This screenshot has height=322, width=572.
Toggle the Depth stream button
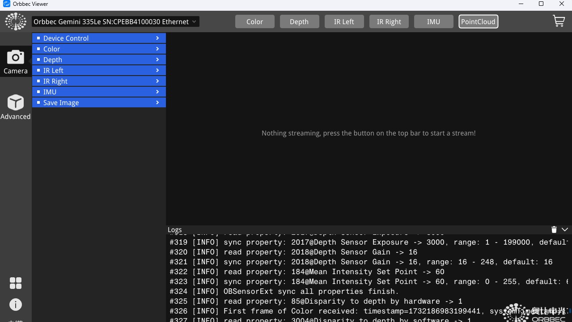pos(299,21)
